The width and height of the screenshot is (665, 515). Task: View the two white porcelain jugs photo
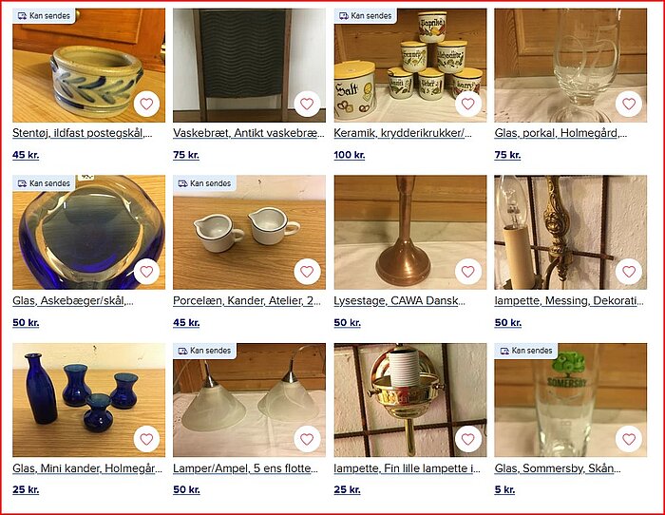pos(249,232)
